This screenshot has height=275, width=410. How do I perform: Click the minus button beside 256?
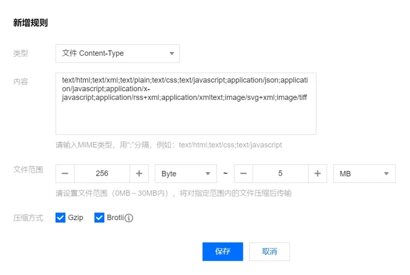[65, 174]
